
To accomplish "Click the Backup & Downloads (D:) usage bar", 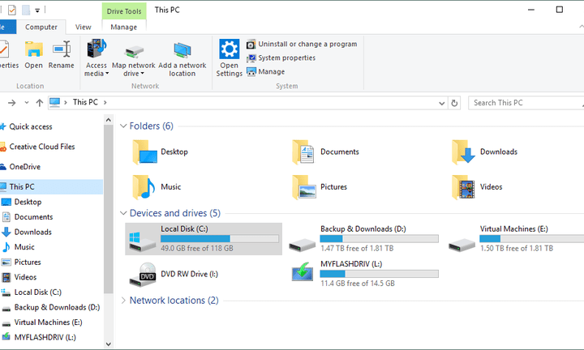I will 379,239.
